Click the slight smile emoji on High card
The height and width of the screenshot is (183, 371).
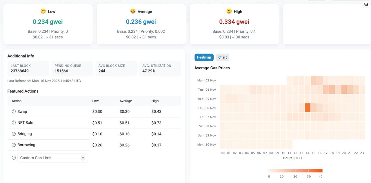point(229,11)
